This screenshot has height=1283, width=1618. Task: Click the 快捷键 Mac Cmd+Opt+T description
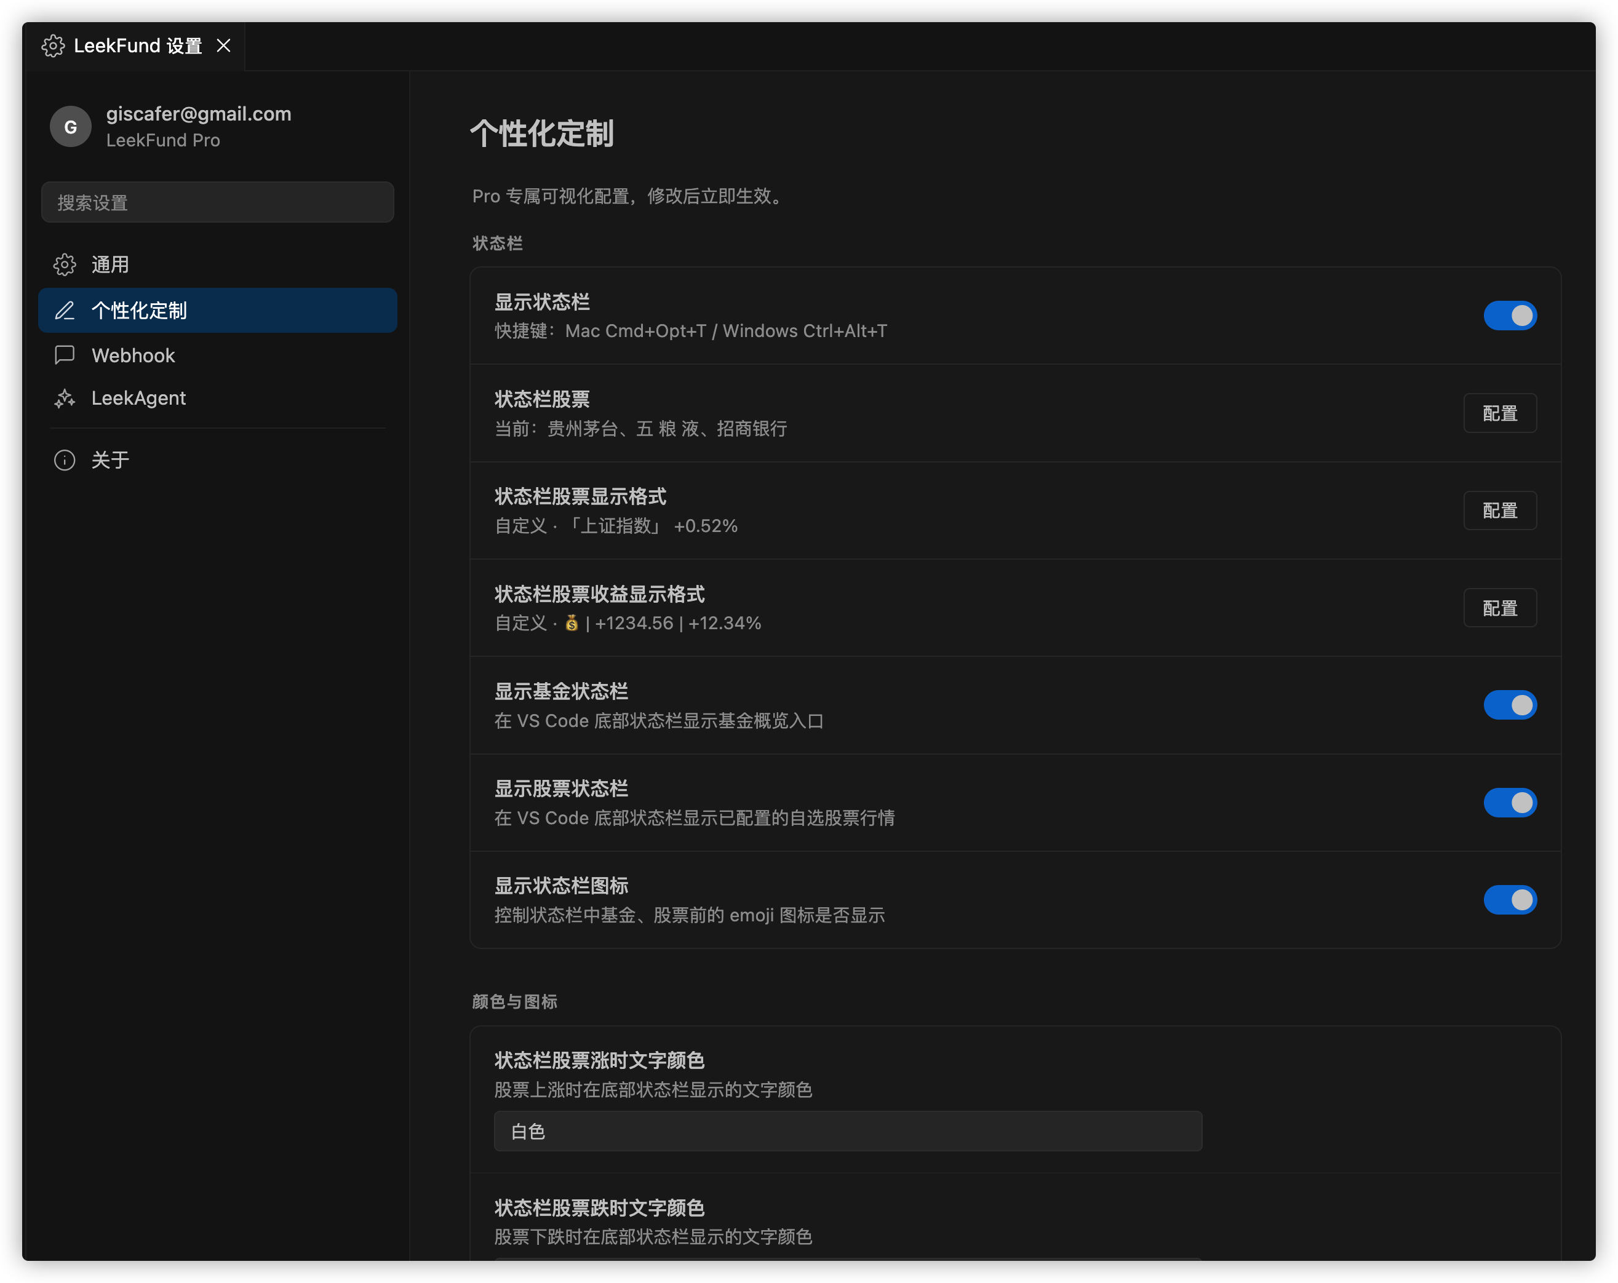point(690,331)
